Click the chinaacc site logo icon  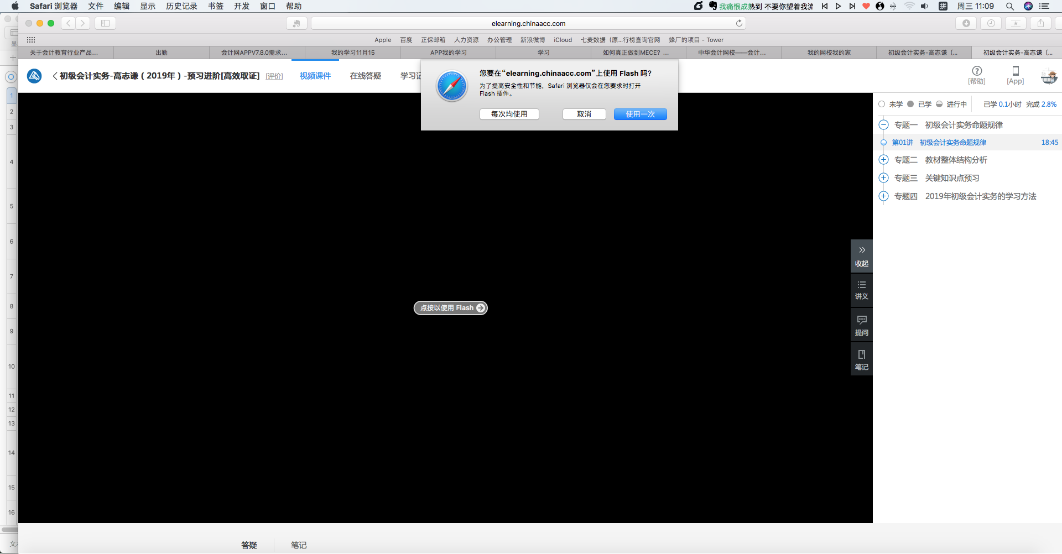click(34, 76)
